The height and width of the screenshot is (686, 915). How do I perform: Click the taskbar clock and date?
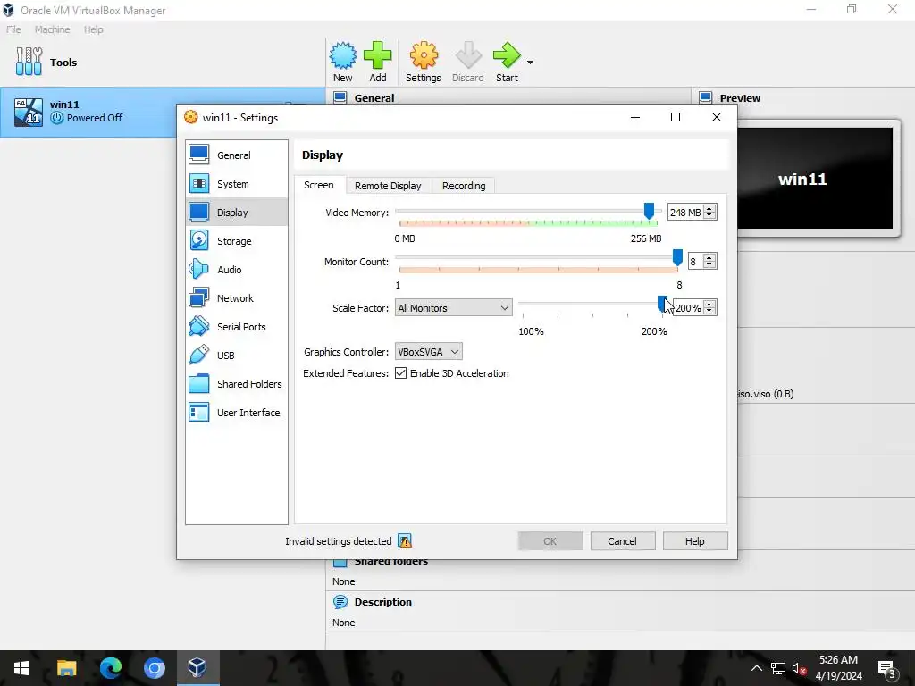tap(838, 668)
